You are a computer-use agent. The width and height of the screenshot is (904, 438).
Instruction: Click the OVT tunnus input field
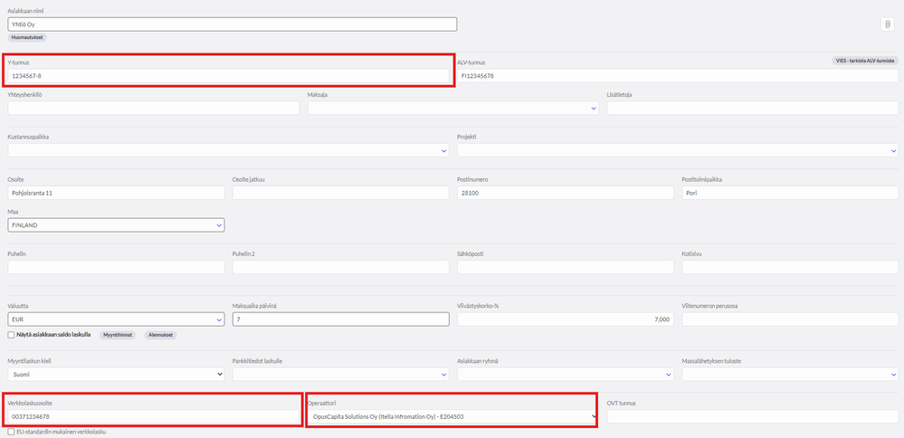[x=753, y=416]
